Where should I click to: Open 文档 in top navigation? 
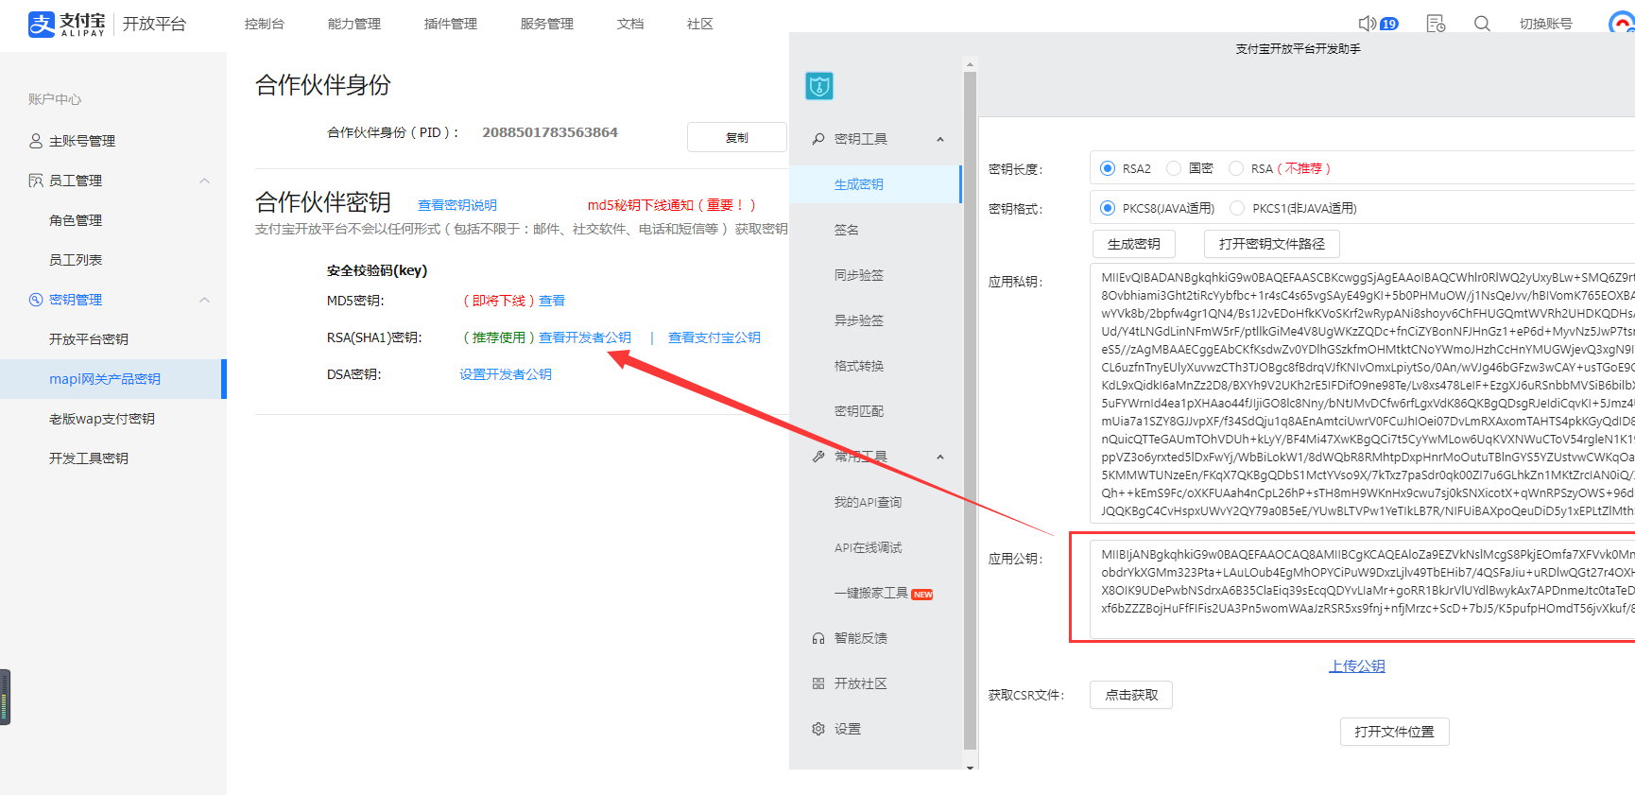pos(630,24)
